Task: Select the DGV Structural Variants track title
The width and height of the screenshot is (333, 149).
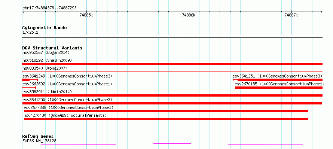Action: tap(52, 48)
